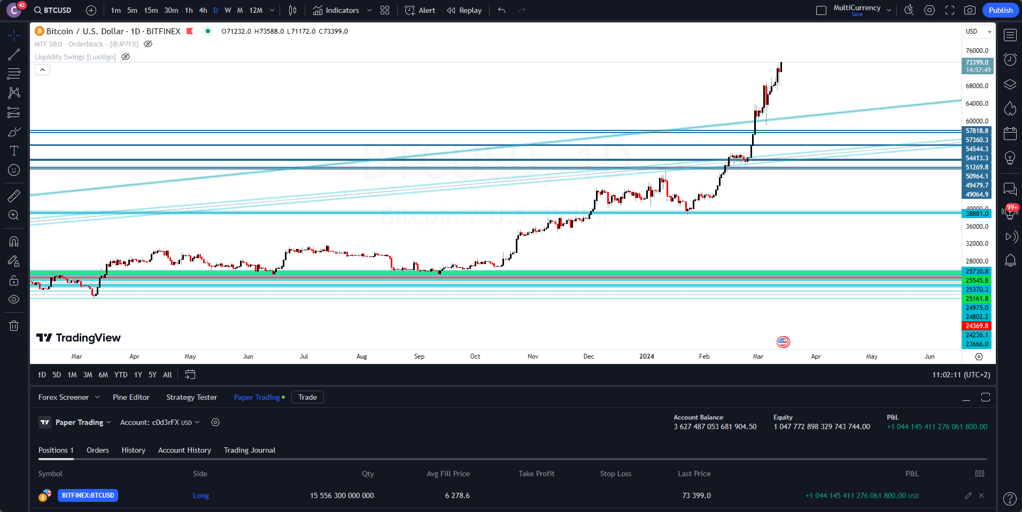
Task: Select the text annotation tool
Action: (14, 151)
